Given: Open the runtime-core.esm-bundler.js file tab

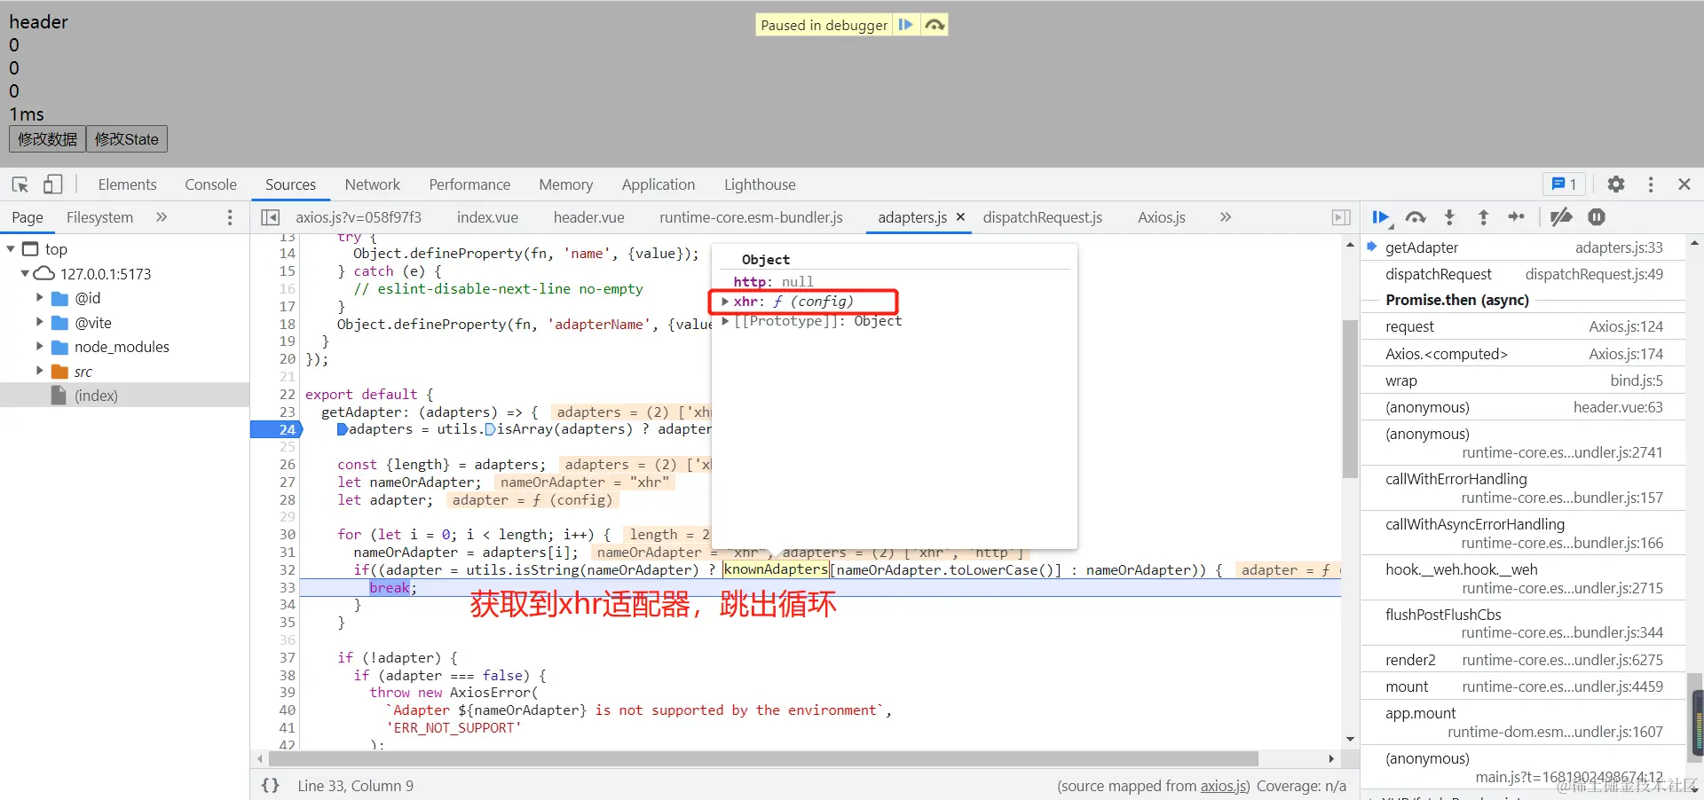Looking at the screenshot, I should pyautogui.click(x=751, y=217).
